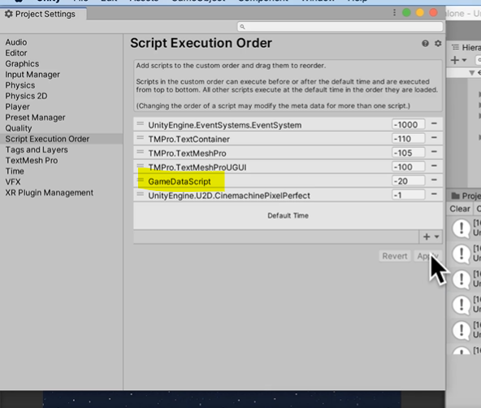The width and height of the screenshot is (481, 408).
Task: Grab the drag handle of the TMPro.TextMeshPro row
Action: (141, 152)
